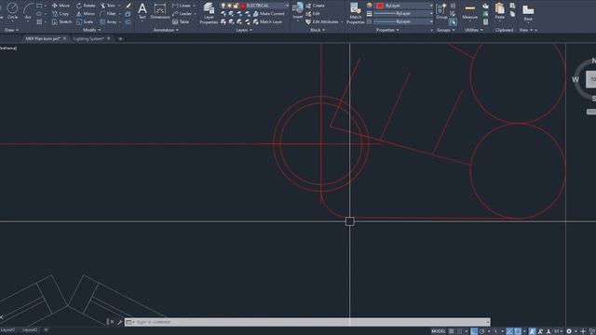
Task: Choose the Copy tool
Action: [61, 14]
